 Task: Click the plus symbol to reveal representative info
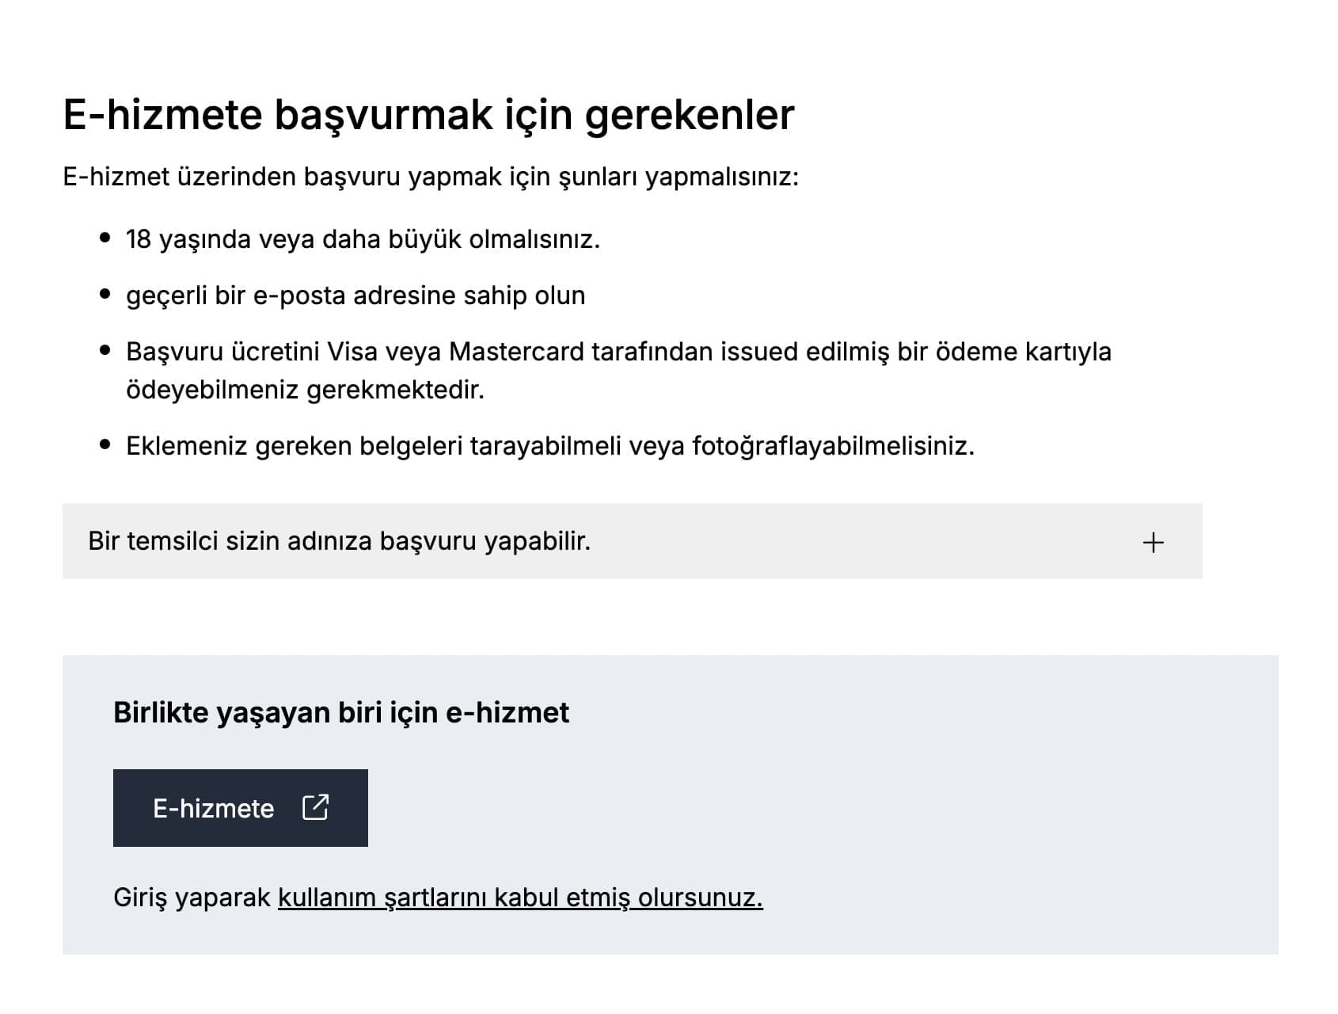coord(1154,541)
